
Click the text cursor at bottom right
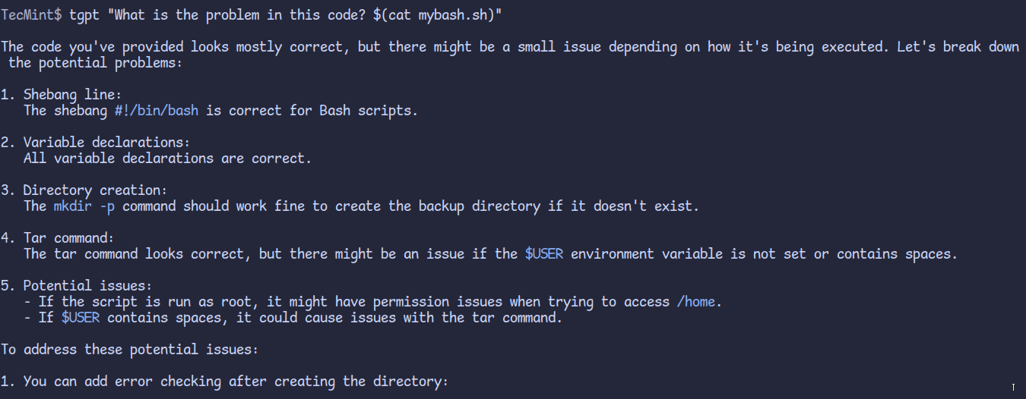[x=1013, y=388]
